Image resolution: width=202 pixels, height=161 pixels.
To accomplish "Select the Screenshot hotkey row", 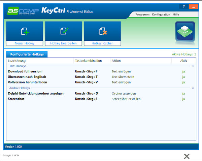I will 101,99.
